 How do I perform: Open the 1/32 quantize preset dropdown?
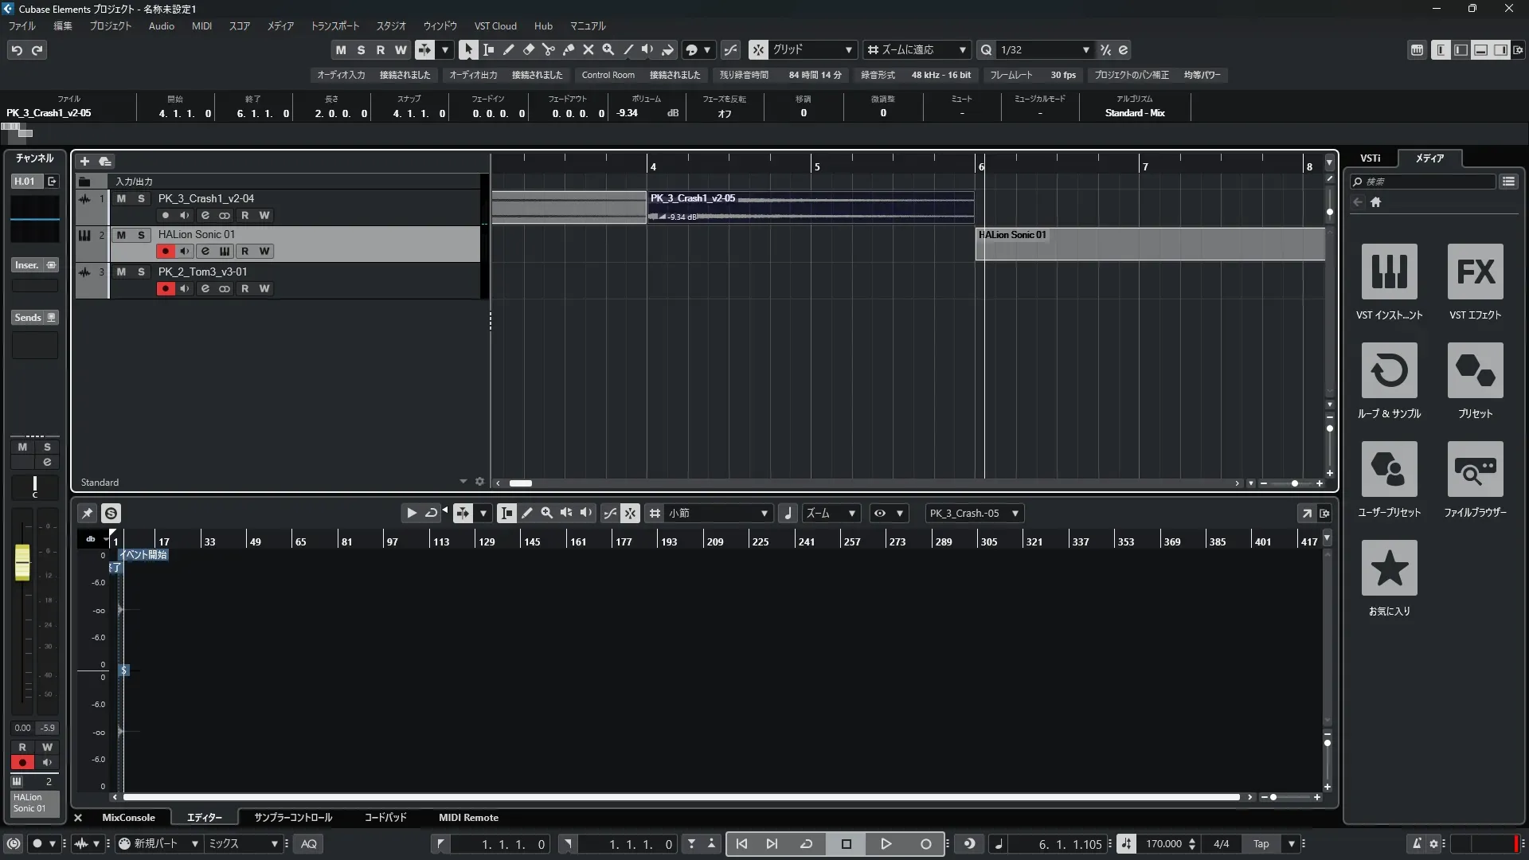click(x=1085, y=49)
